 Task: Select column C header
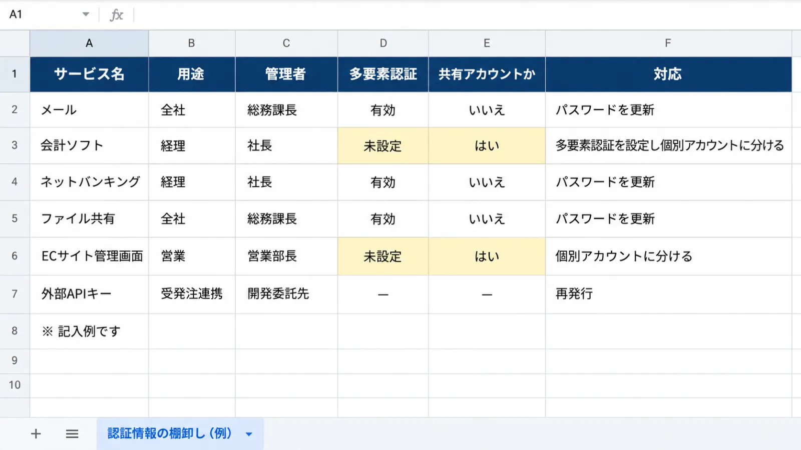286,43
